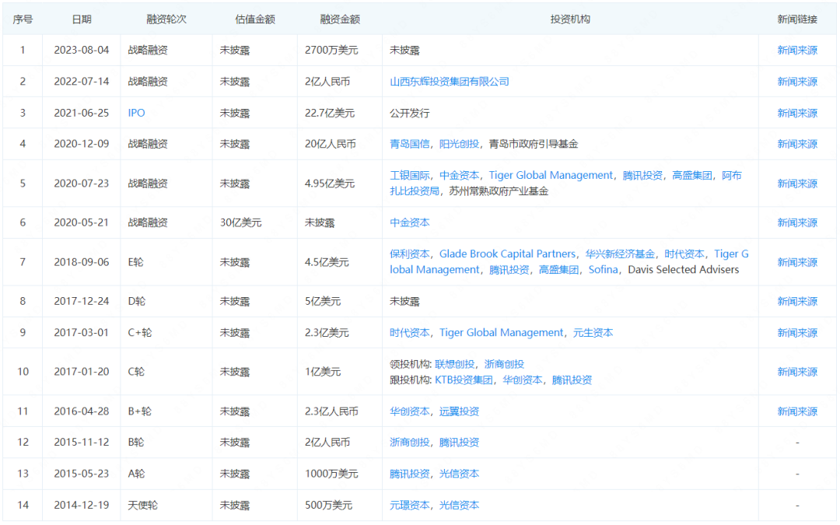Click 远翼投资 in the B+轮 row

tap(459, 411)
